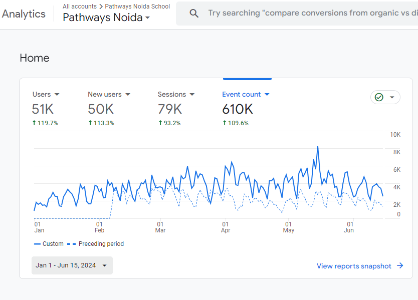Expand the Users metric dropdown arrow
The height and width of the screenshot is (300, 418).
57,94
